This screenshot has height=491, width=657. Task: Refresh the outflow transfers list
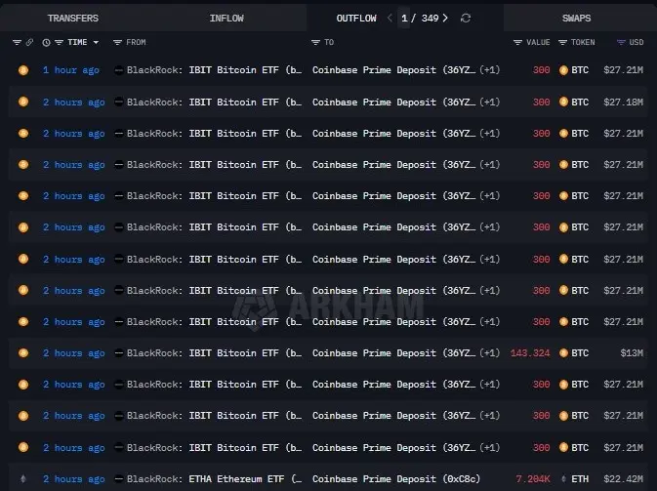click(x=466, y=18)
